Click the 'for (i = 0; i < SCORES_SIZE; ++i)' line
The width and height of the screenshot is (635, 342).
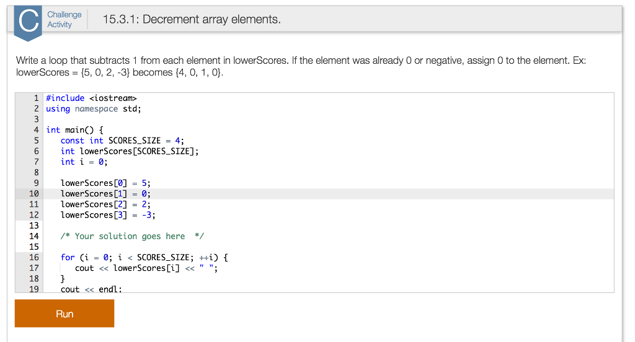(144, 257)
